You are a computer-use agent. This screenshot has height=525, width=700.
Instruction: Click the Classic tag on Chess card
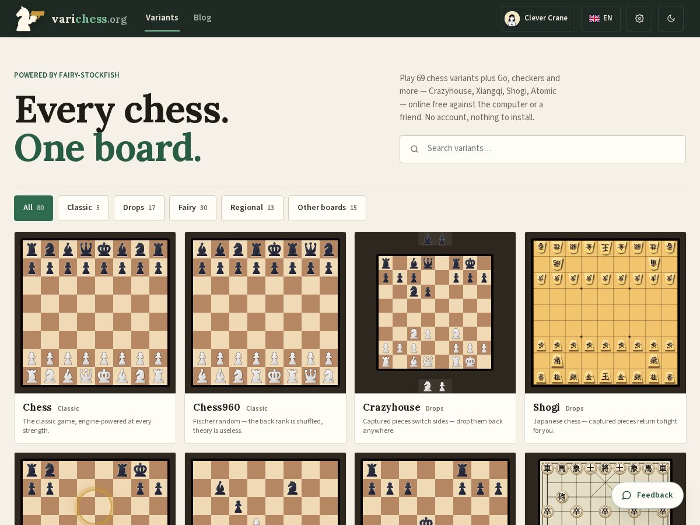pos(68,408)
